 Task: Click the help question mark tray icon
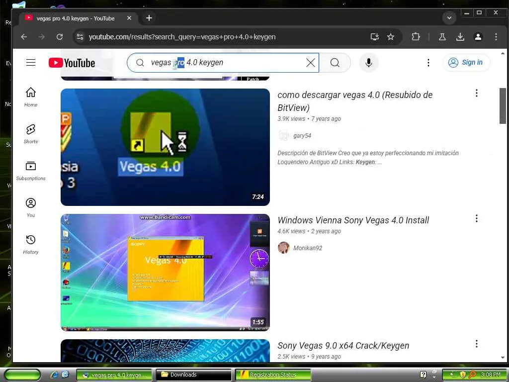[x=423, y=375]
